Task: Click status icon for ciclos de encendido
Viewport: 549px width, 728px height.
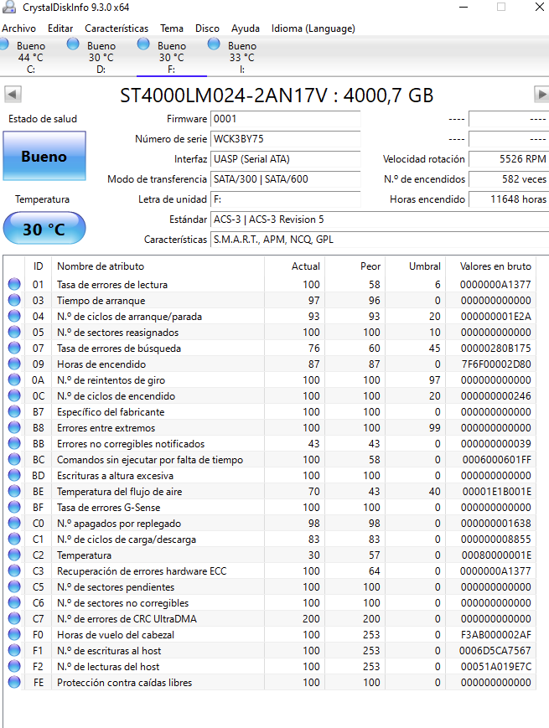Action: 14,395
